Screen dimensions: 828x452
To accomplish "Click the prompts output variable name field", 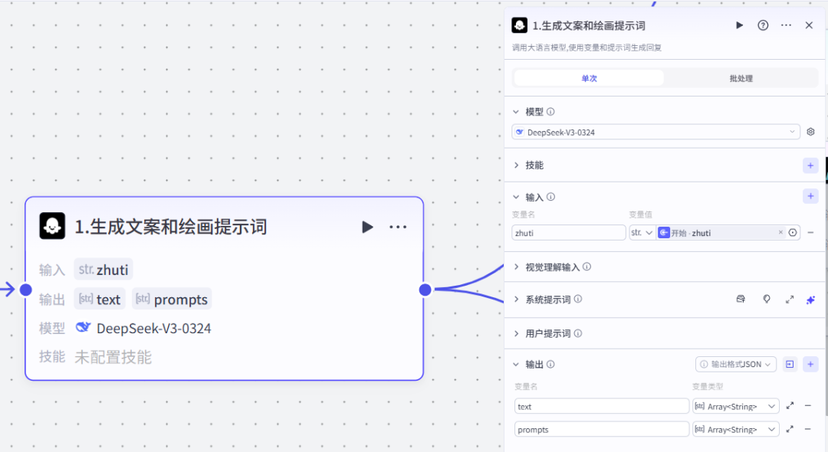I will pos(602,429).
